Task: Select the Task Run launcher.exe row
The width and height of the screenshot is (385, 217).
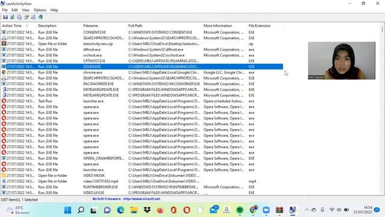Action: 142,101
